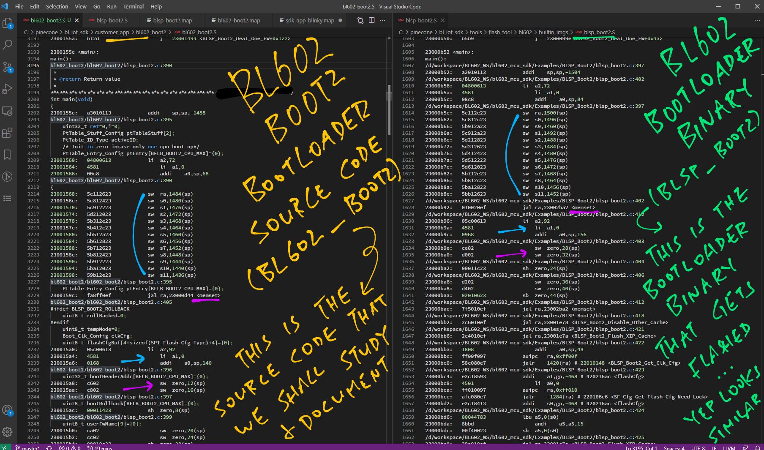The width and height of the screenshot is (764, 450).
Task: Click 'int main(void)' on line 3200
Action: pyautogui.click(x=71, y=99)
